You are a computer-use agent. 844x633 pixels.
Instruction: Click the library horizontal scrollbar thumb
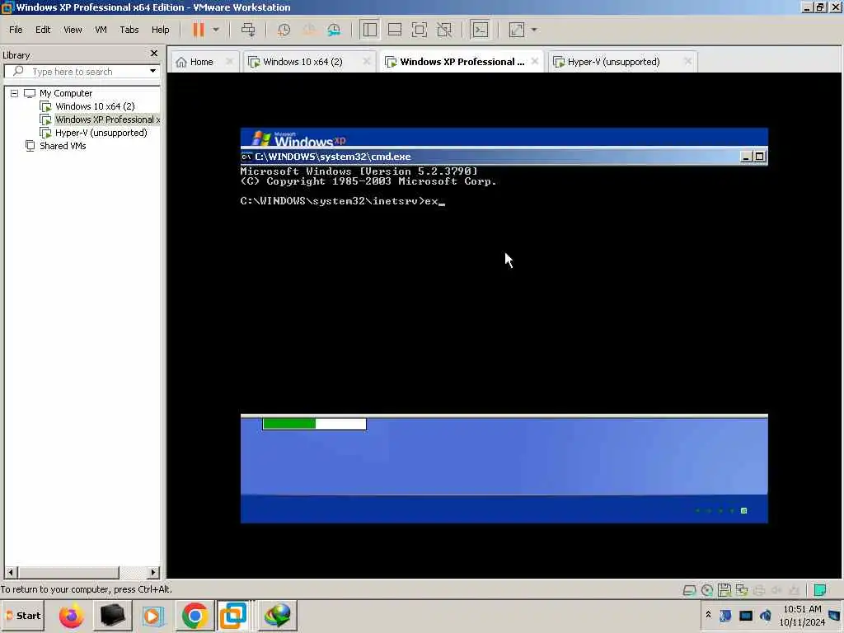68,572
